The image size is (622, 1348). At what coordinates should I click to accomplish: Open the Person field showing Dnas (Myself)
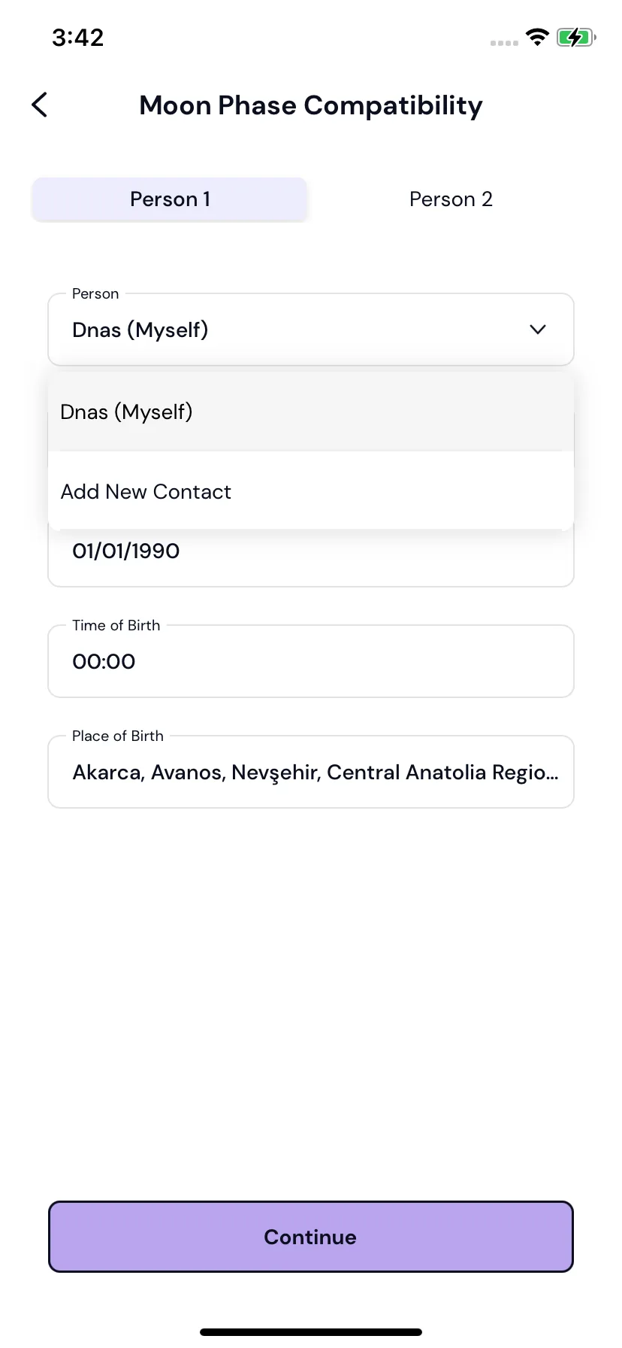311,329
